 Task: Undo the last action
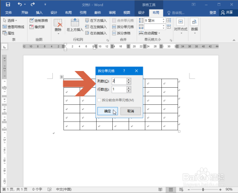(x=20, y=4)
